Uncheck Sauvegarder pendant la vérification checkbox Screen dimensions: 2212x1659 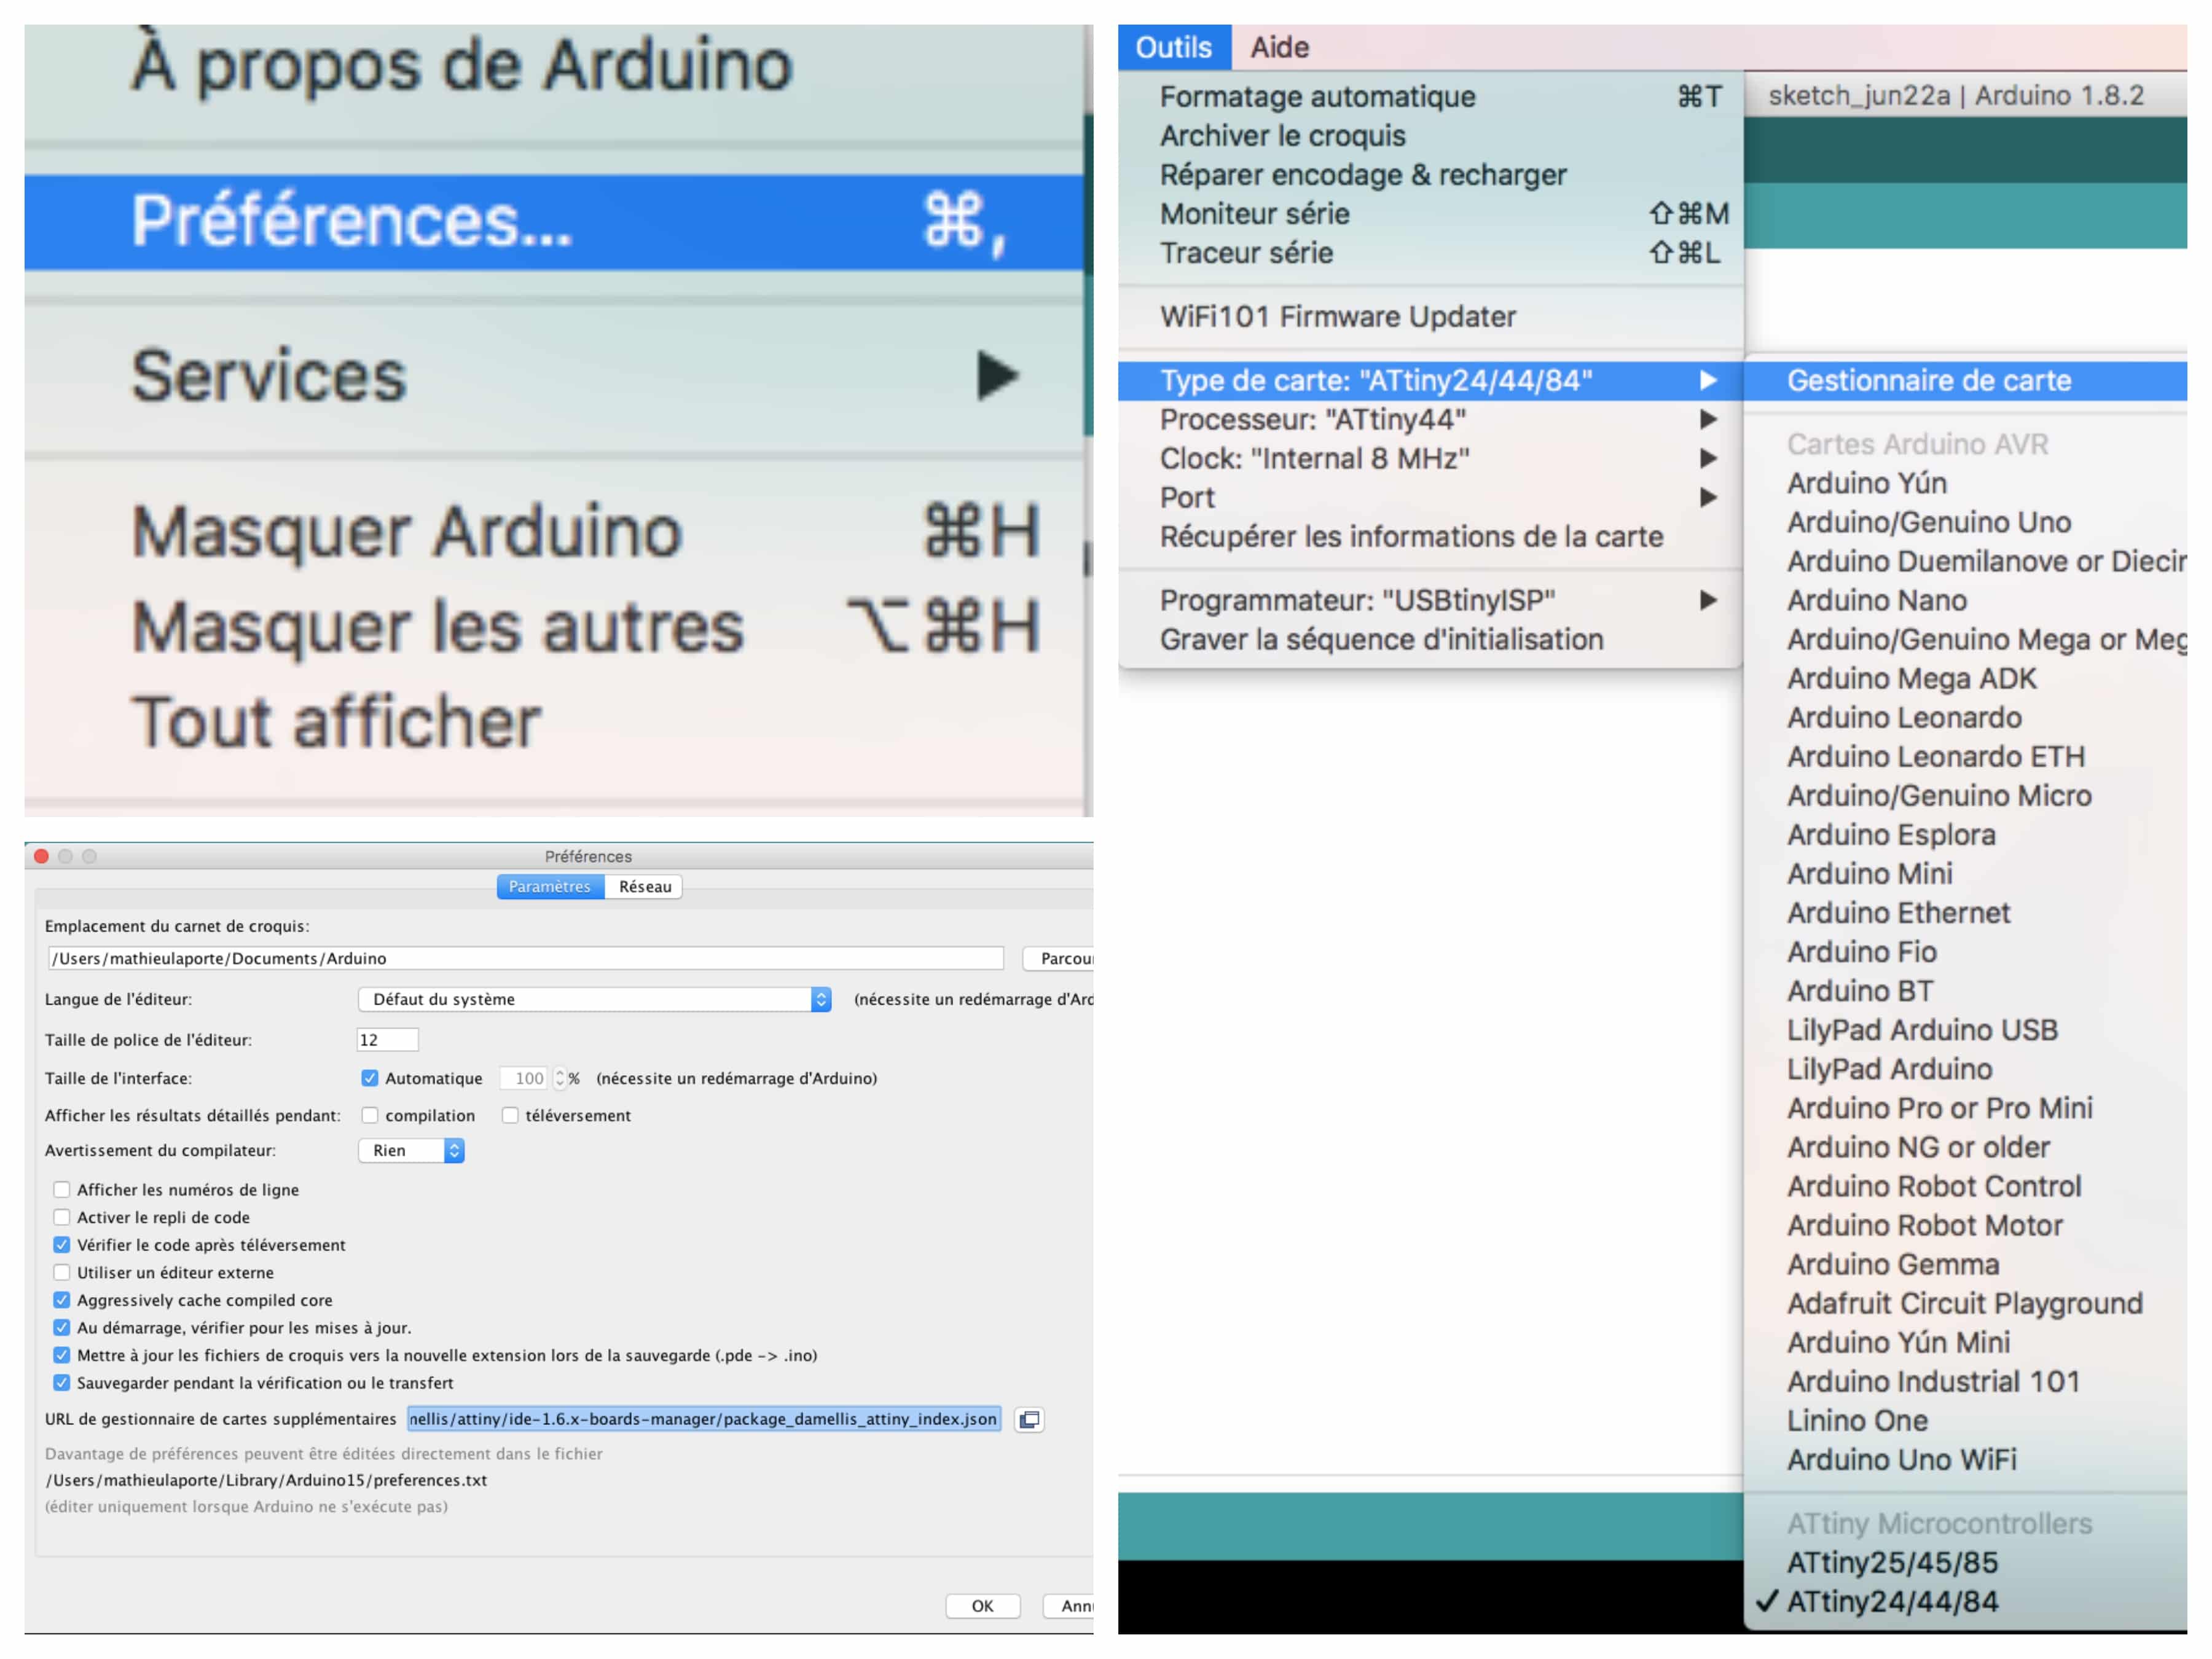click(x=62, y=1383)
